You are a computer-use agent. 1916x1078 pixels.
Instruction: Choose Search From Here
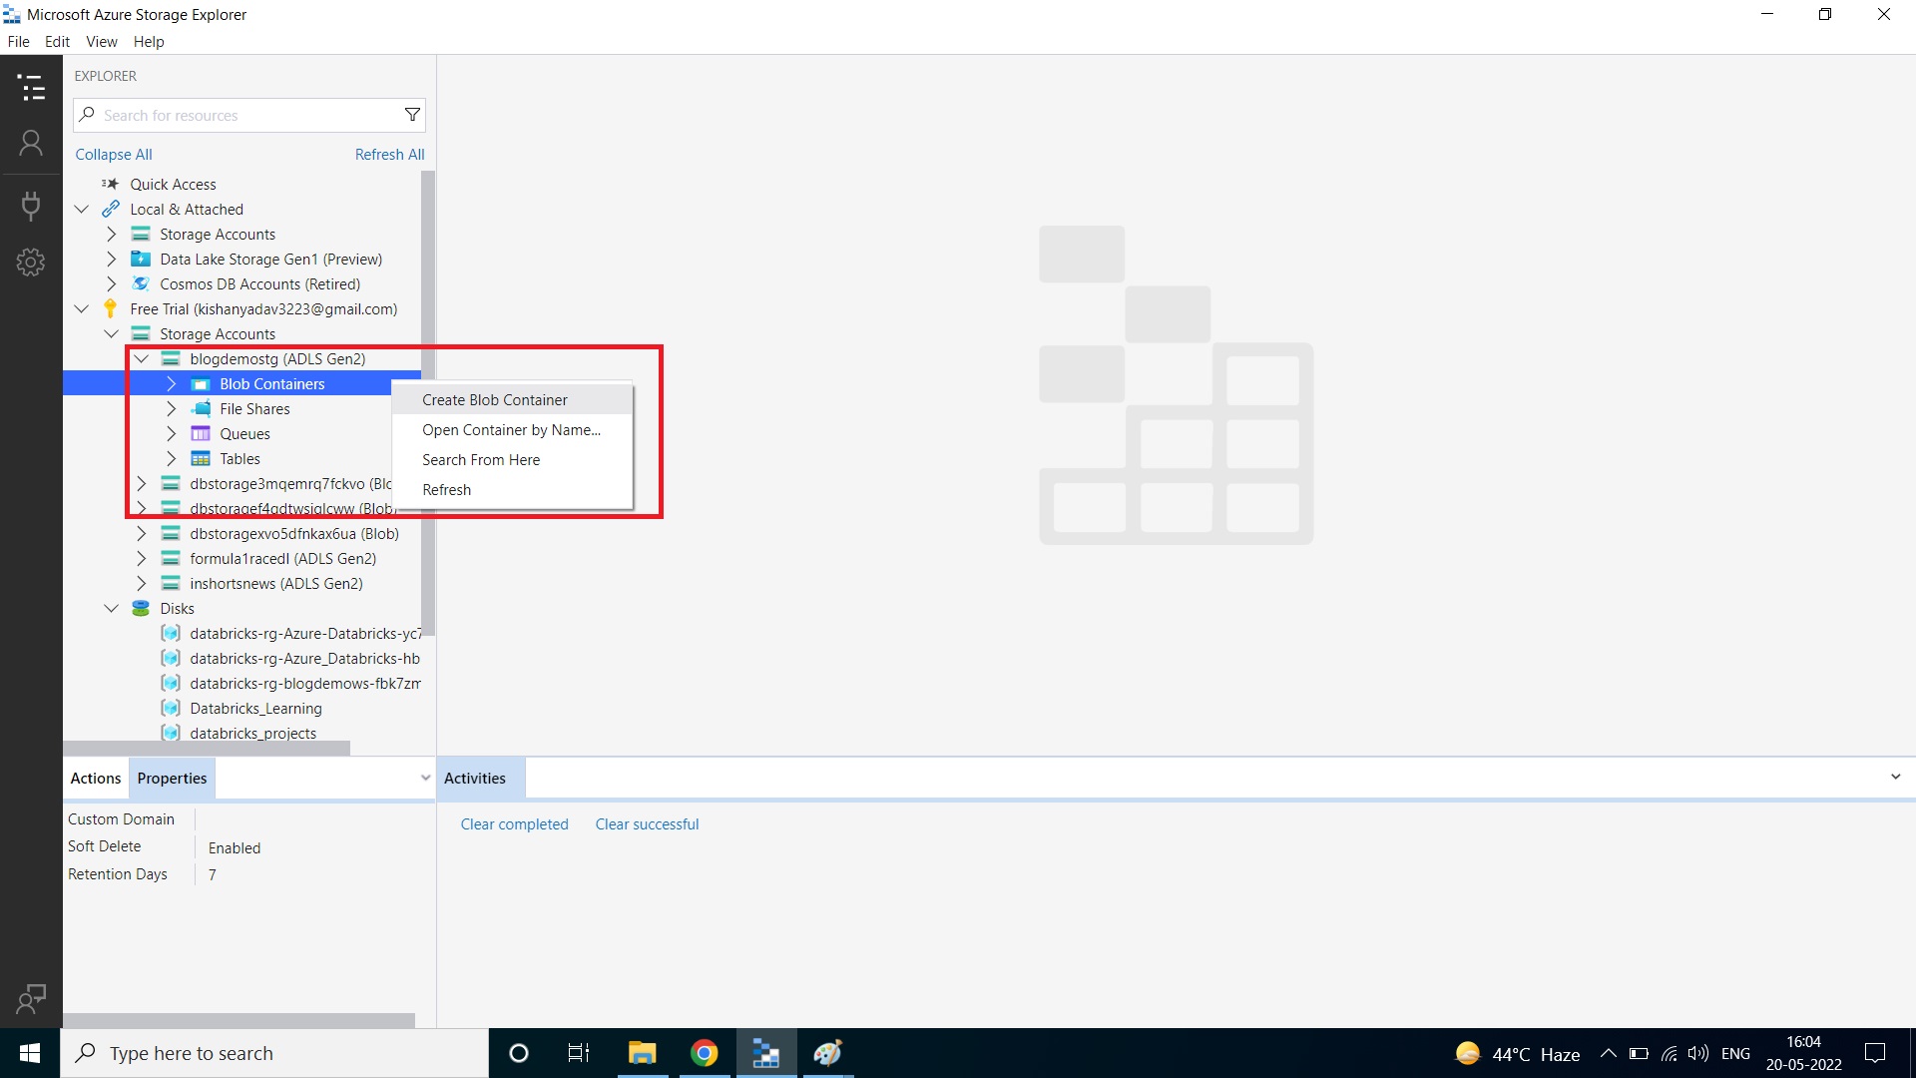pyautogui.click(x=513, y=459)
